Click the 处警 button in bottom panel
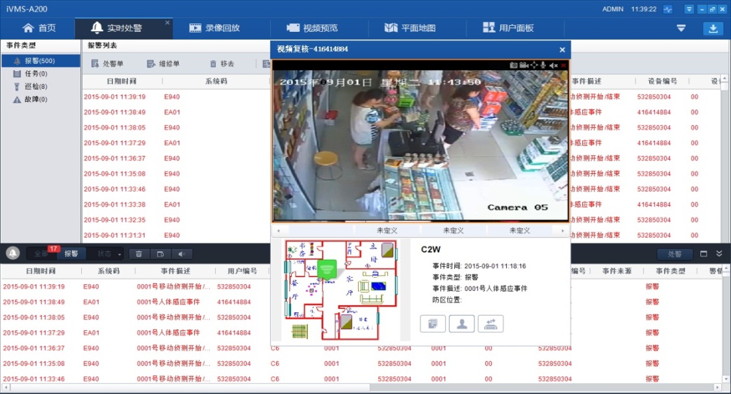This screenshot has height=394, width=731. click(671, 254)
